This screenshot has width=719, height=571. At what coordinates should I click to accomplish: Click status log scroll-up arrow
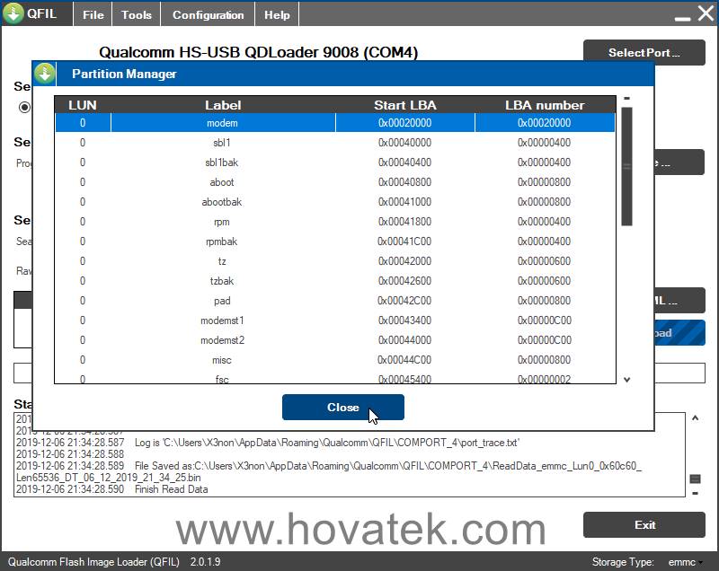click(x=695, y=418)
